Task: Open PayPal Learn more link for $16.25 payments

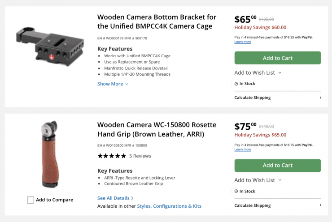Action: point(243,42)
